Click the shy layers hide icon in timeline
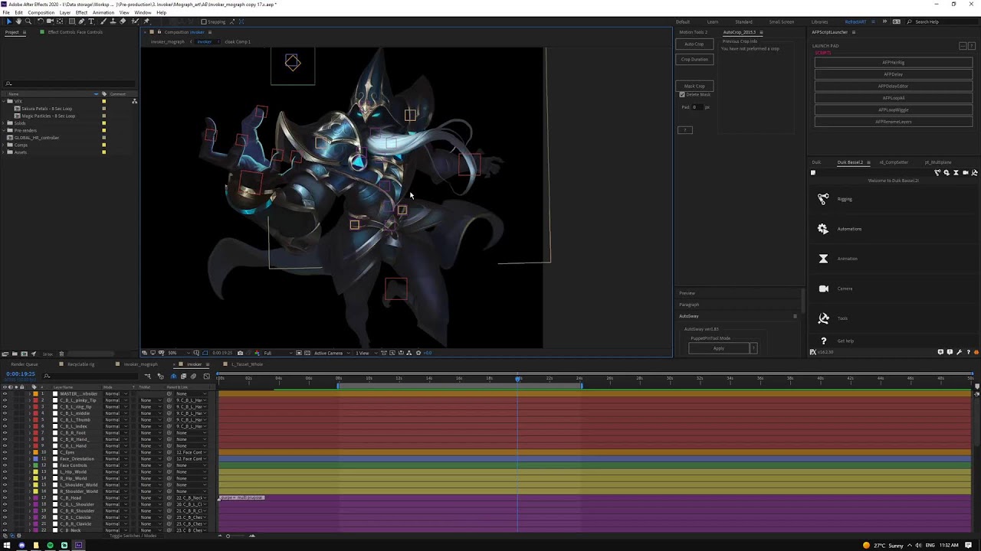Image resolution: width=981 pixels, height=551 pixels. (x=173, y=376)
